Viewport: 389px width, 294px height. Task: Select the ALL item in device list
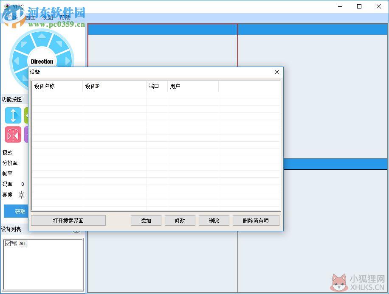pos(23,244)
